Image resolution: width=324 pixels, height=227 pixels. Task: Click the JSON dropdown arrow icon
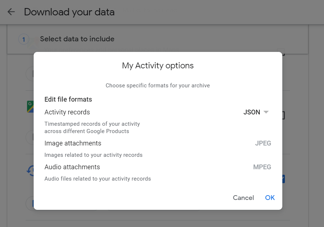pyautogui.click(x=266, y=112)
